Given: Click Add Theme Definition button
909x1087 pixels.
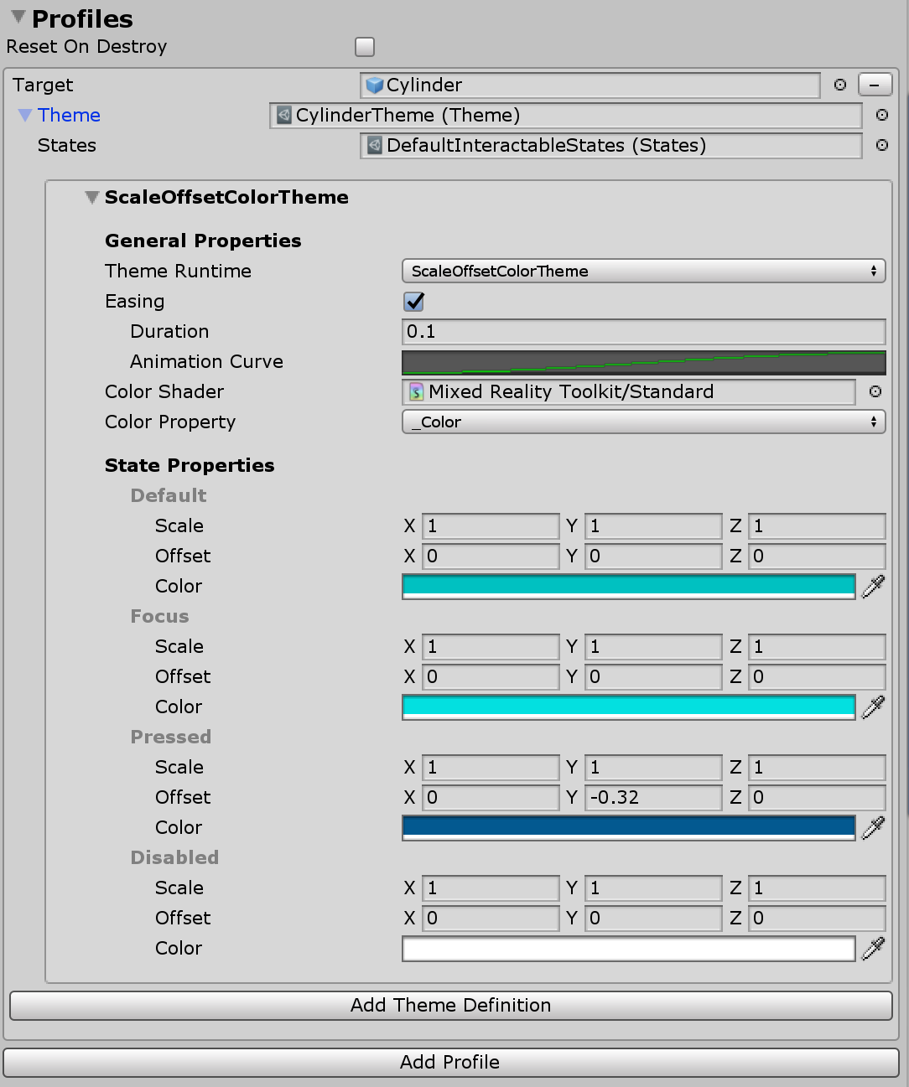Looking at the screenshot, I should click(x=451, y=1006).
